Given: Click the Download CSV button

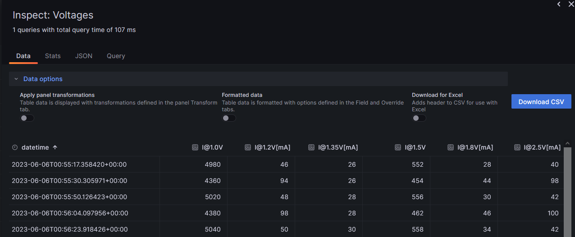Looking at the screenshot, I should click(x=541, y=102).
